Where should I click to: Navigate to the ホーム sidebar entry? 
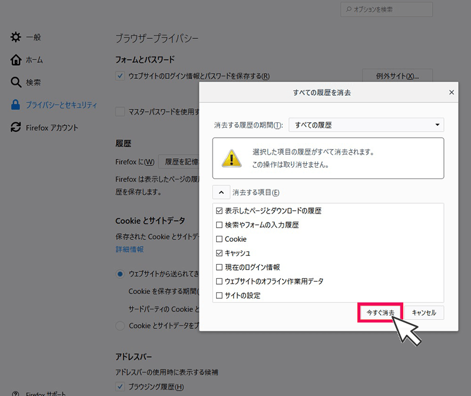pos(35,59)
